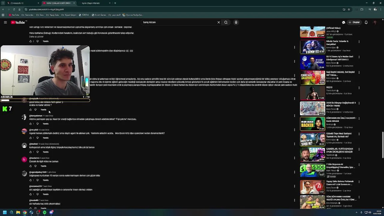
Task: Open options menu for ARTEMIS 2 video
Action: (359, 57)
